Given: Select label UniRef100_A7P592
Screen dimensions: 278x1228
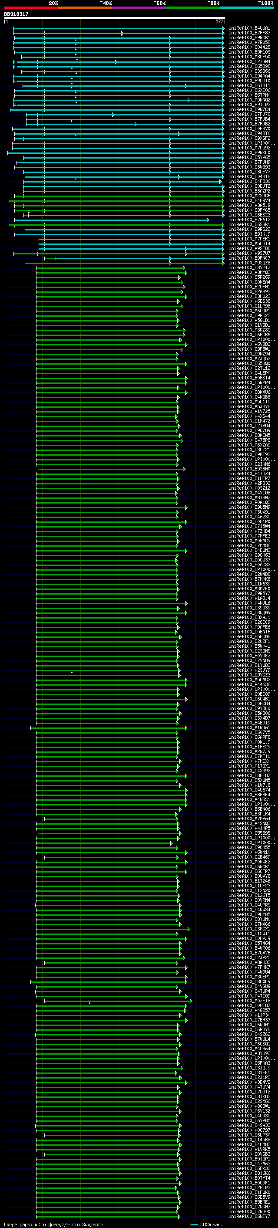Looking at the screenshot, I should click(249, 148).
